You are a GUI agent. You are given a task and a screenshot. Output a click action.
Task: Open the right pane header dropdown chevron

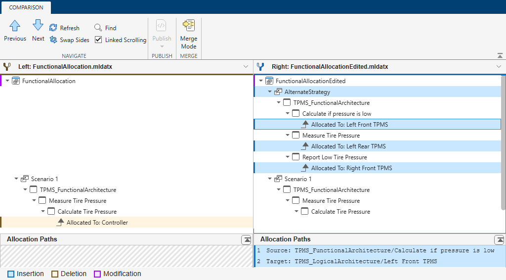pos(499,67)
